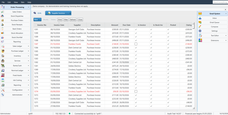Toggle Posted checkmark for invoice 1387
Viewport: 228px width, 115px height.
click(x=168, y=44)
